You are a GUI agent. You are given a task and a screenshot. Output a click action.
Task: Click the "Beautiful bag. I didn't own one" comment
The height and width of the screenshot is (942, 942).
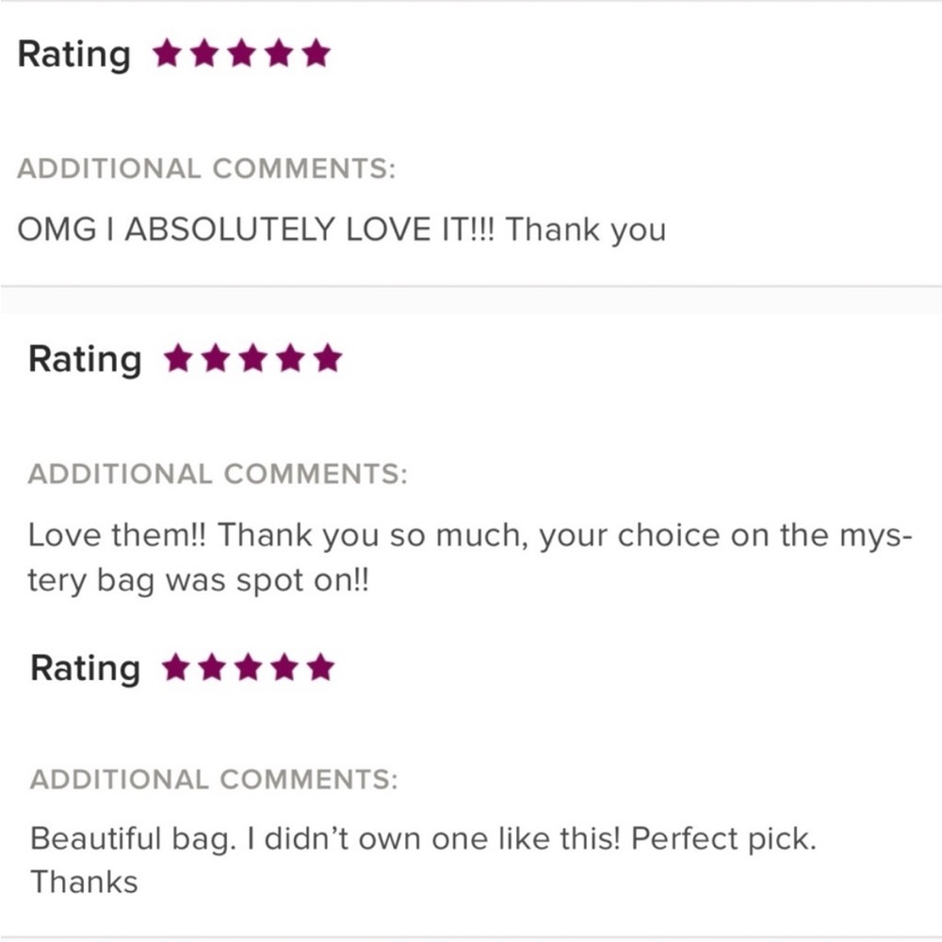click(x=422, y=838)
